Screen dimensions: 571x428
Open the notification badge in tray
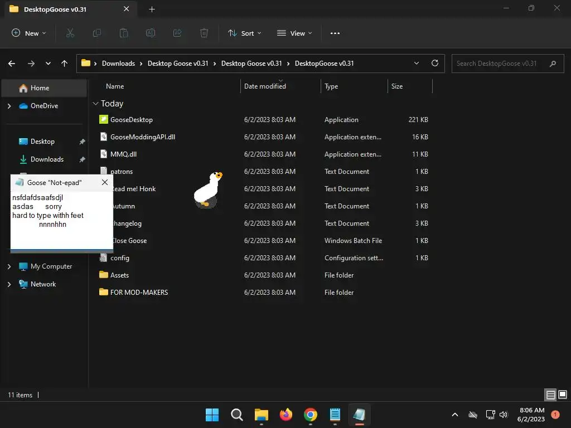coord(555,414)
